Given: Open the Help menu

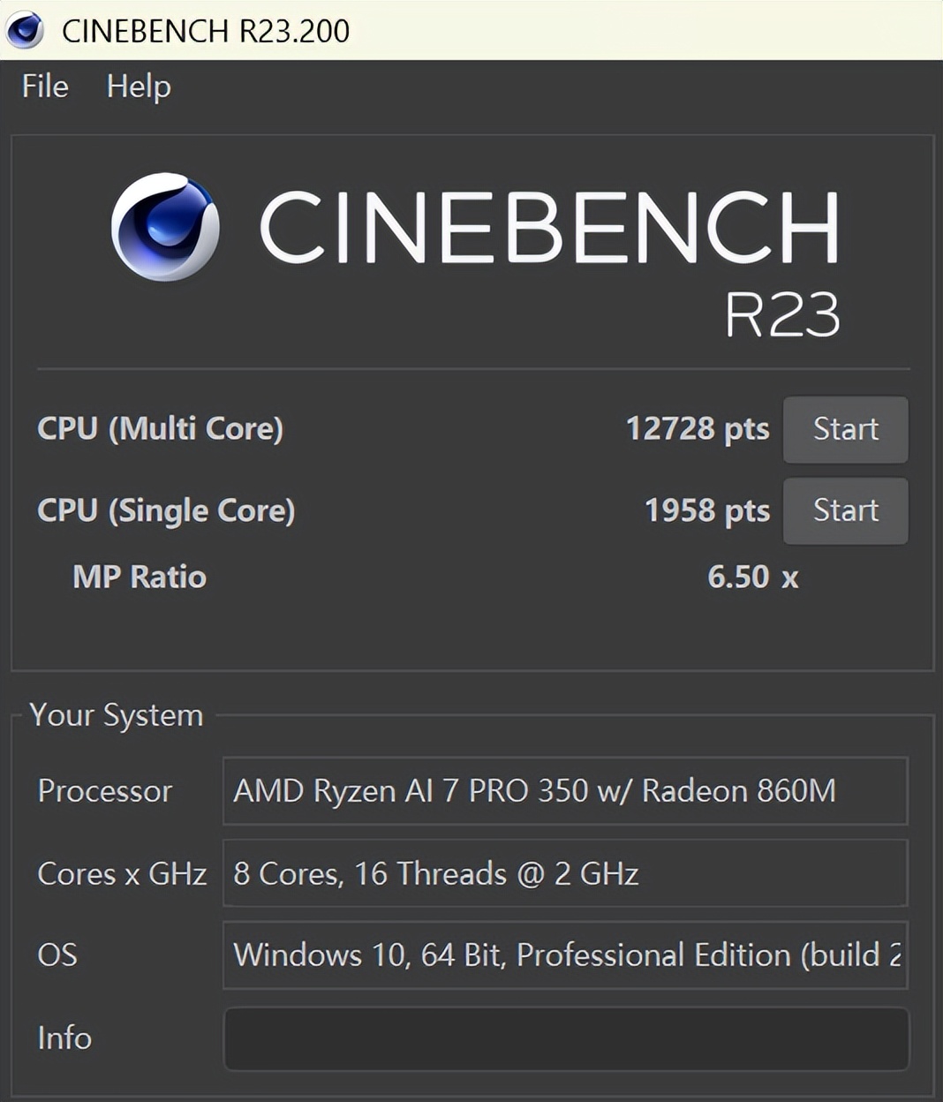Looking at the screenshot, I should coord(139,87).
